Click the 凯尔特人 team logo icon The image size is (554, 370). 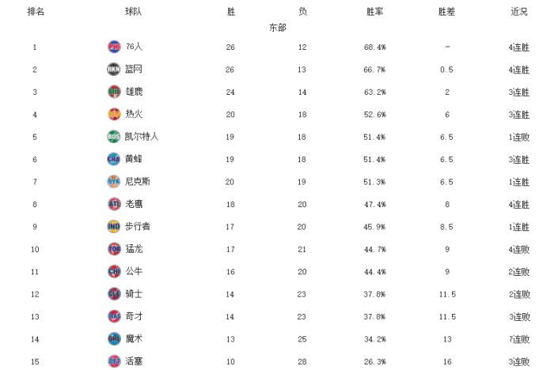114,137
